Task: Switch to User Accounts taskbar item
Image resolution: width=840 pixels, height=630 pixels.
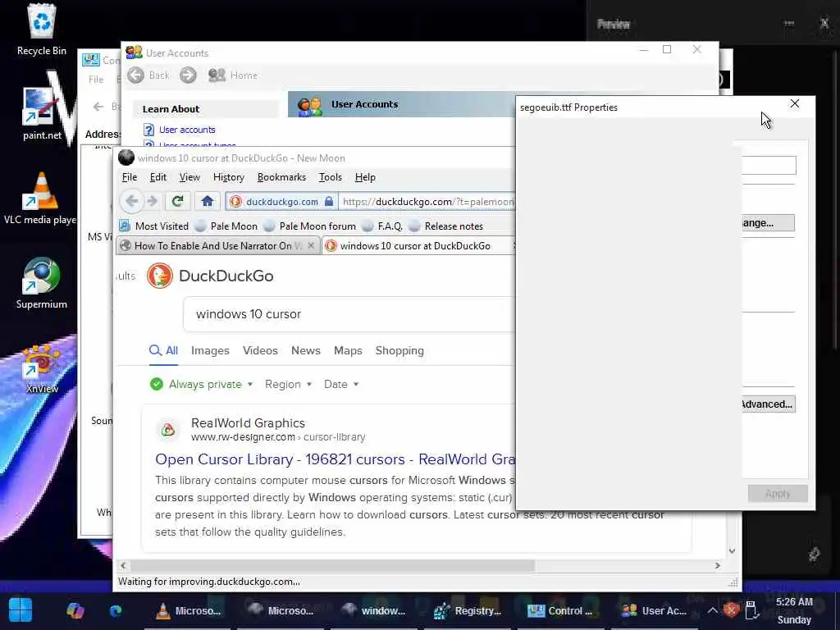Action: point(654,610)
